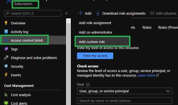
Task: Choose Add role assignment
Action: click(x=95, y=23)
